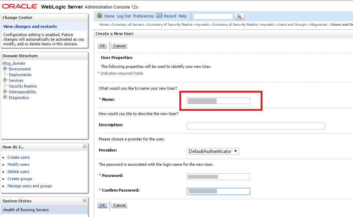Expand the Diagnostics tree node

pos(5,97)
